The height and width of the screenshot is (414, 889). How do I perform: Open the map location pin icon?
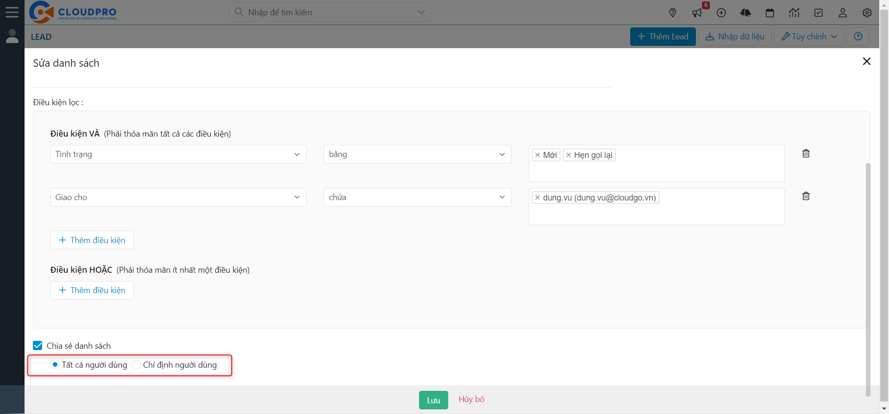click(673, 13)
